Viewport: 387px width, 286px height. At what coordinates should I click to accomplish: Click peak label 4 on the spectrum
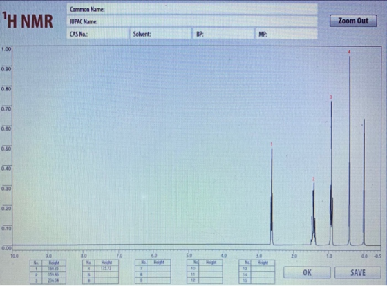coord(349,52)
